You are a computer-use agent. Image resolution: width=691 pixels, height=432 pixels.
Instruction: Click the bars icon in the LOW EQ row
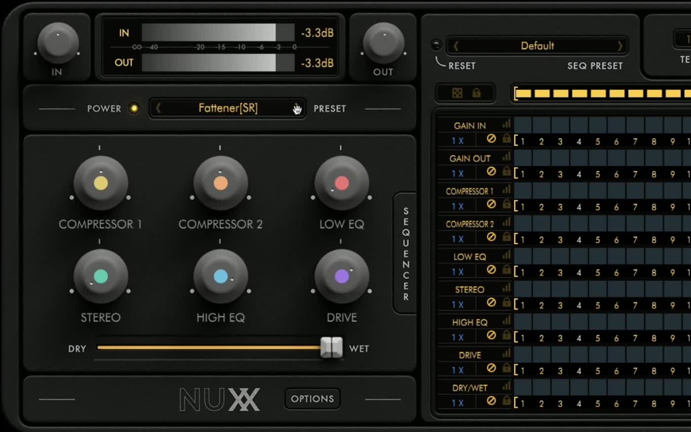(506, 255)
